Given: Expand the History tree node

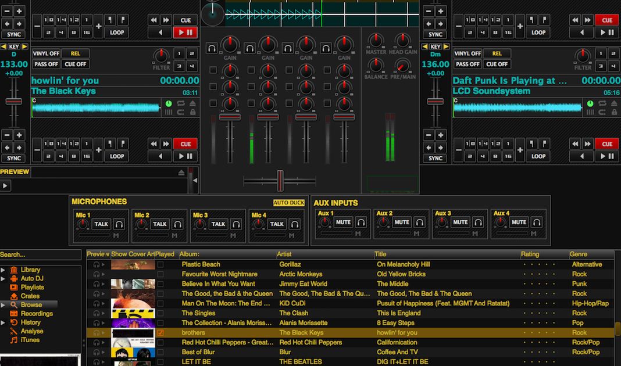Looking at the screenshot, I should coord(3,322).
